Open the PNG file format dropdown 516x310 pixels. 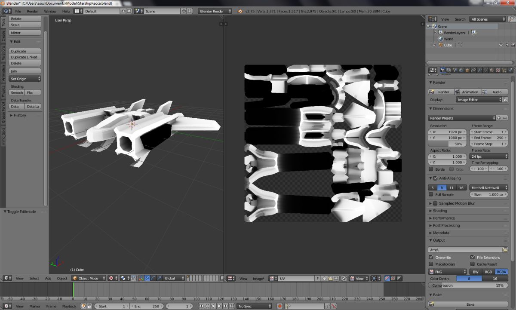click(448, 272)
